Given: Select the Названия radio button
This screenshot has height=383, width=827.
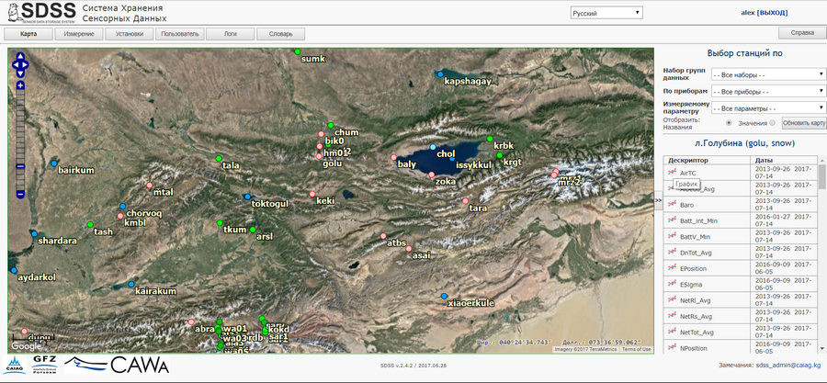Looking at the screenshot, I should 772,122.
